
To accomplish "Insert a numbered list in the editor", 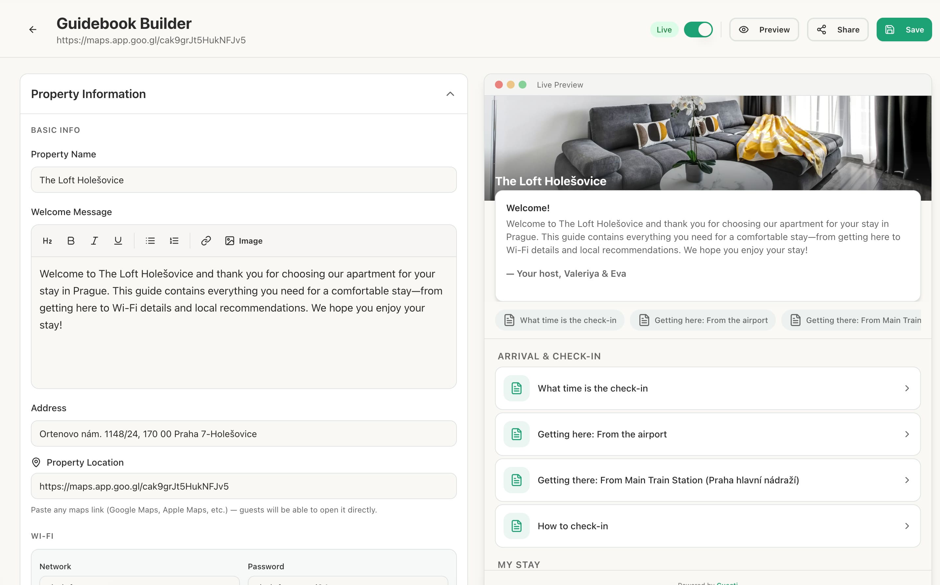I will coord(174,240).
